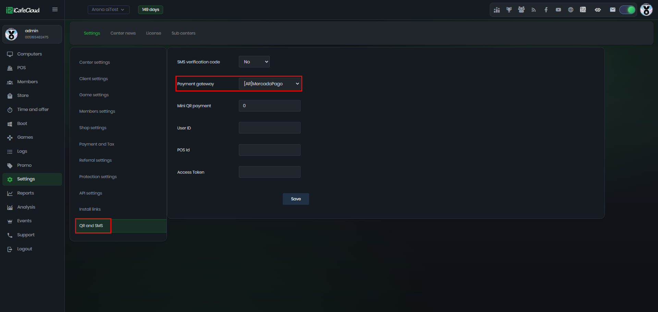Open Analysis in the sidebar
The width and height of the screenshot is (658, 312).
click(32, 207)
